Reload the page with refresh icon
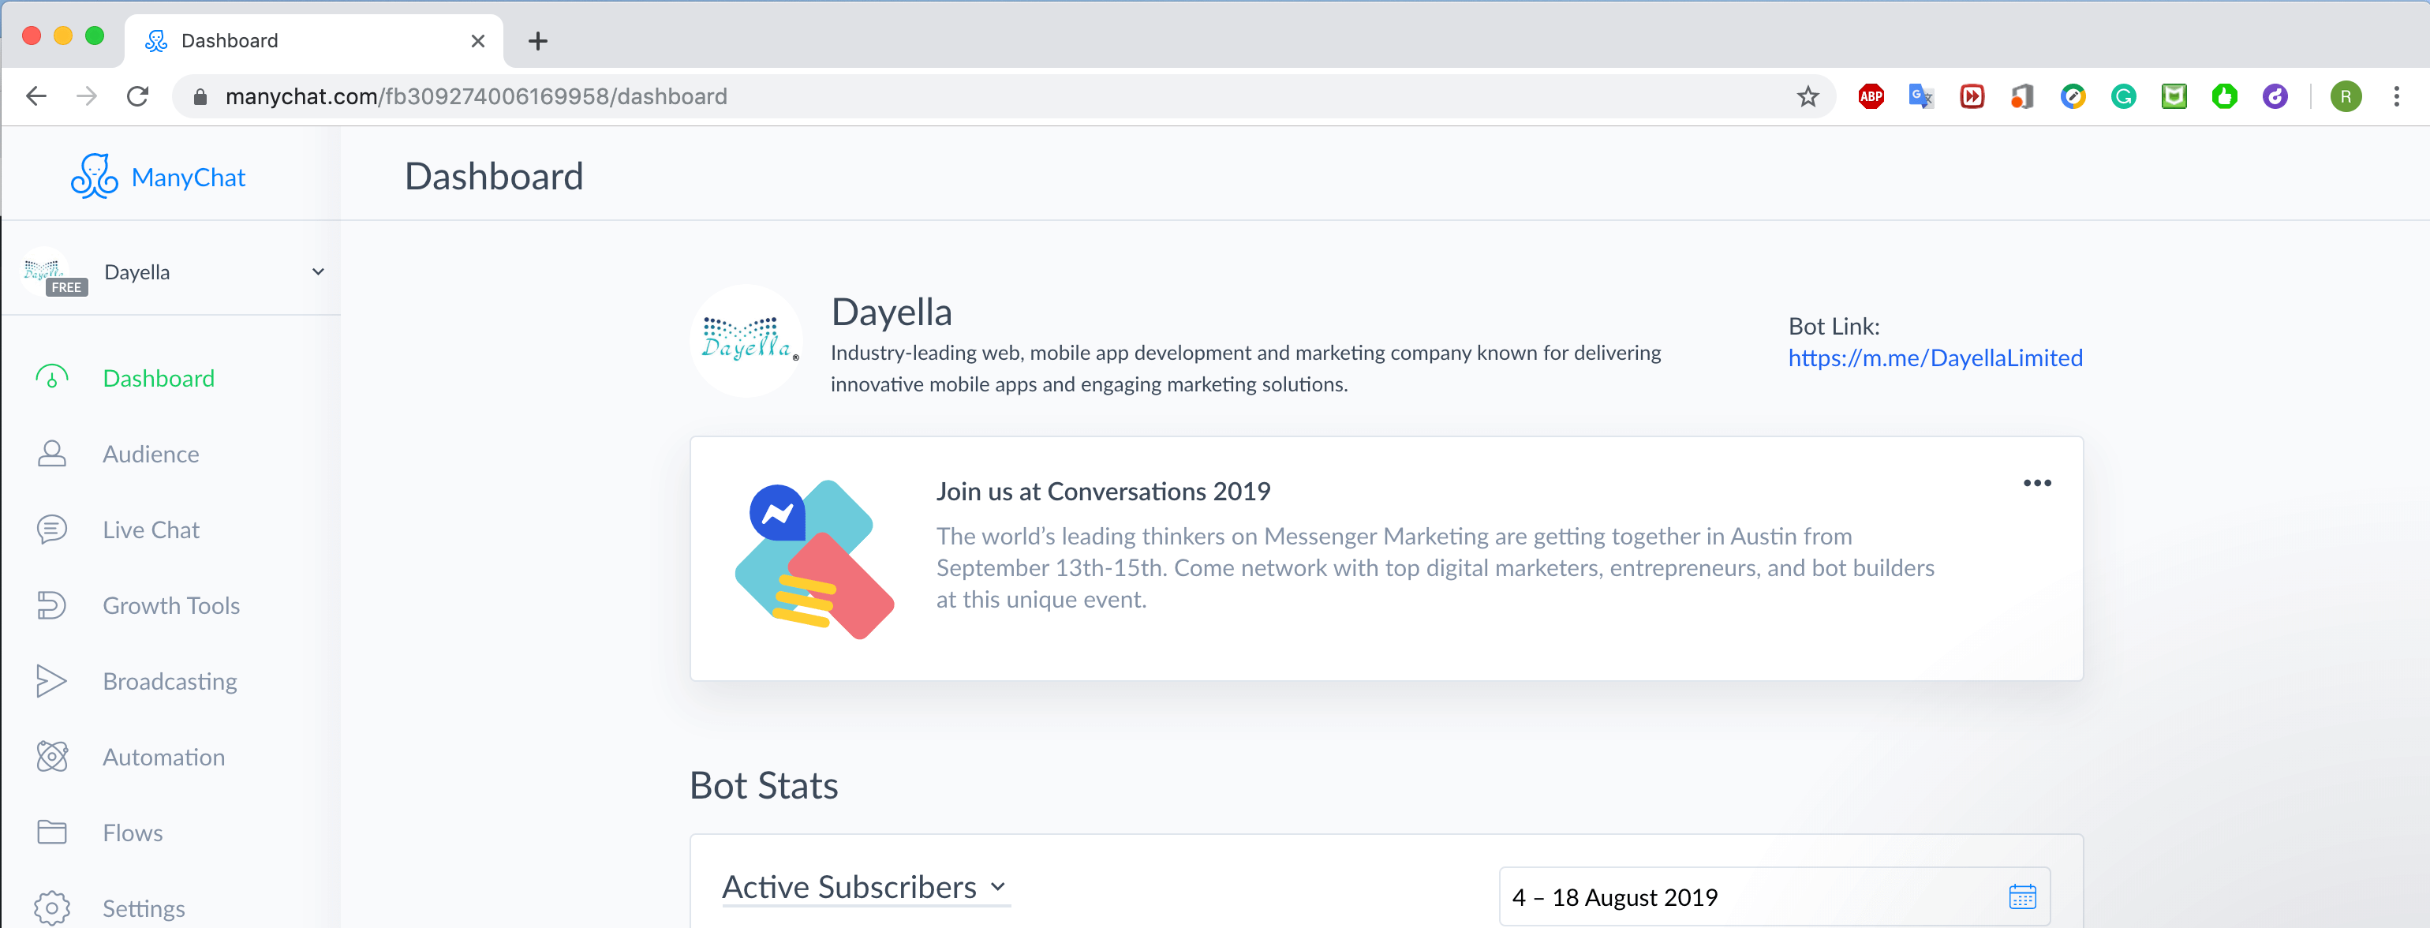Screen dimensions: 2430x928 (x=138, y=96)
